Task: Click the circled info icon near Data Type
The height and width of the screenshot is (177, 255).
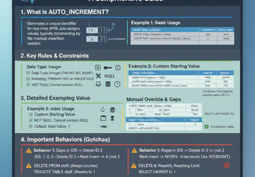Action: [x=118, y=67]
